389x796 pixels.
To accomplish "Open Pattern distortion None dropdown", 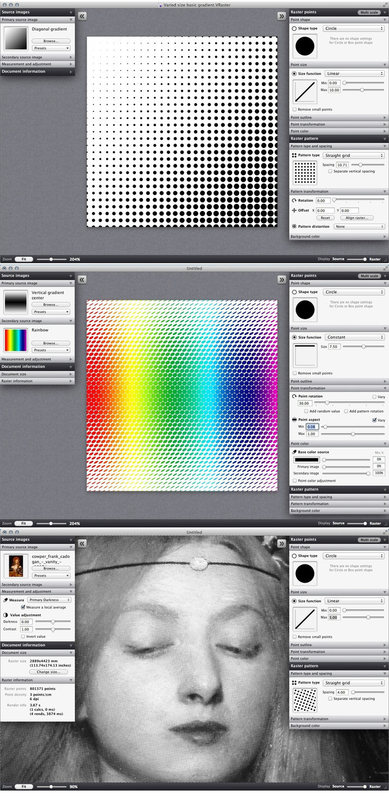I will 360,226.
